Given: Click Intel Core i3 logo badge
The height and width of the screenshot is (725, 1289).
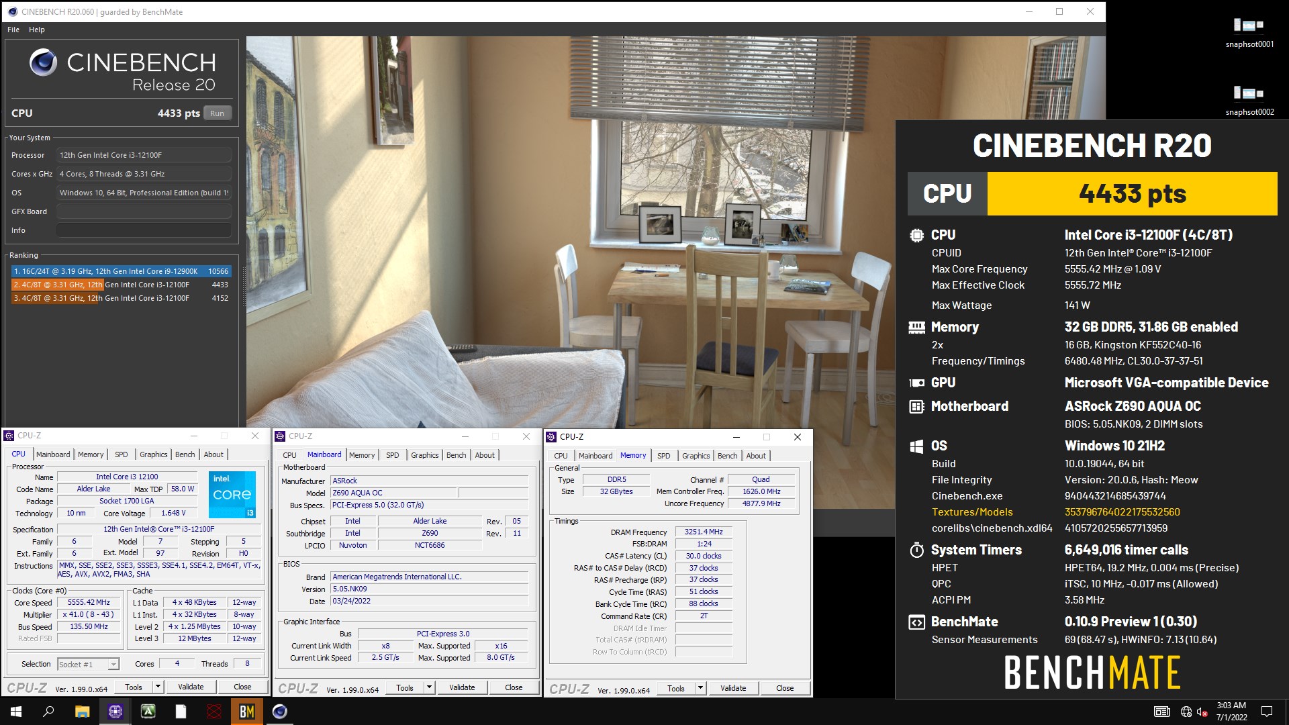Looking at the screenshot, I should (232, 495).
